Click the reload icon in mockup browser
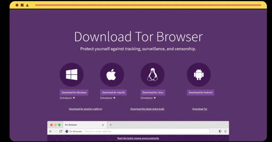The height and width of the screenshot is (142, 272). [x=61, y=131]
